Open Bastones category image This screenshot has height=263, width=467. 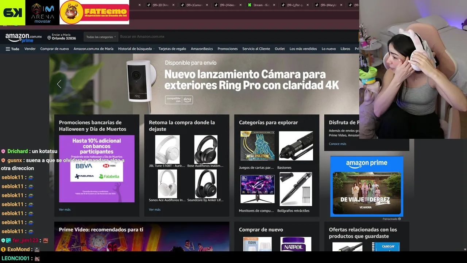(296, 146)
